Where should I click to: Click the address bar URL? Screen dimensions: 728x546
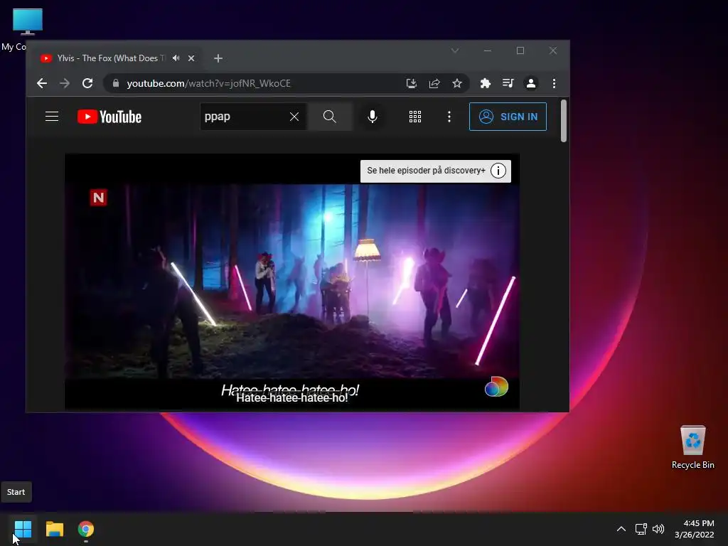pyautogui.click(x=208, y=84)
